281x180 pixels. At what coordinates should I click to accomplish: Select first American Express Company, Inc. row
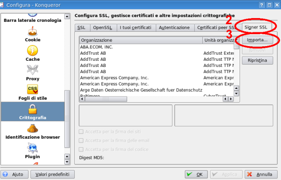coord(157,78)
